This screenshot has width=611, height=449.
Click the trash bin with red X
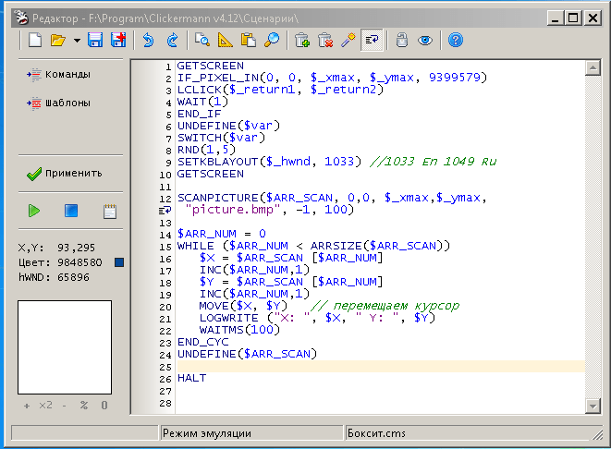click(x=325, y=40)
